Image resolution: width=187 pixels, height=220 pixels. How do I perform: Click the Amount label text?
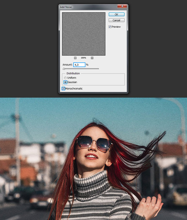[68, 65]
